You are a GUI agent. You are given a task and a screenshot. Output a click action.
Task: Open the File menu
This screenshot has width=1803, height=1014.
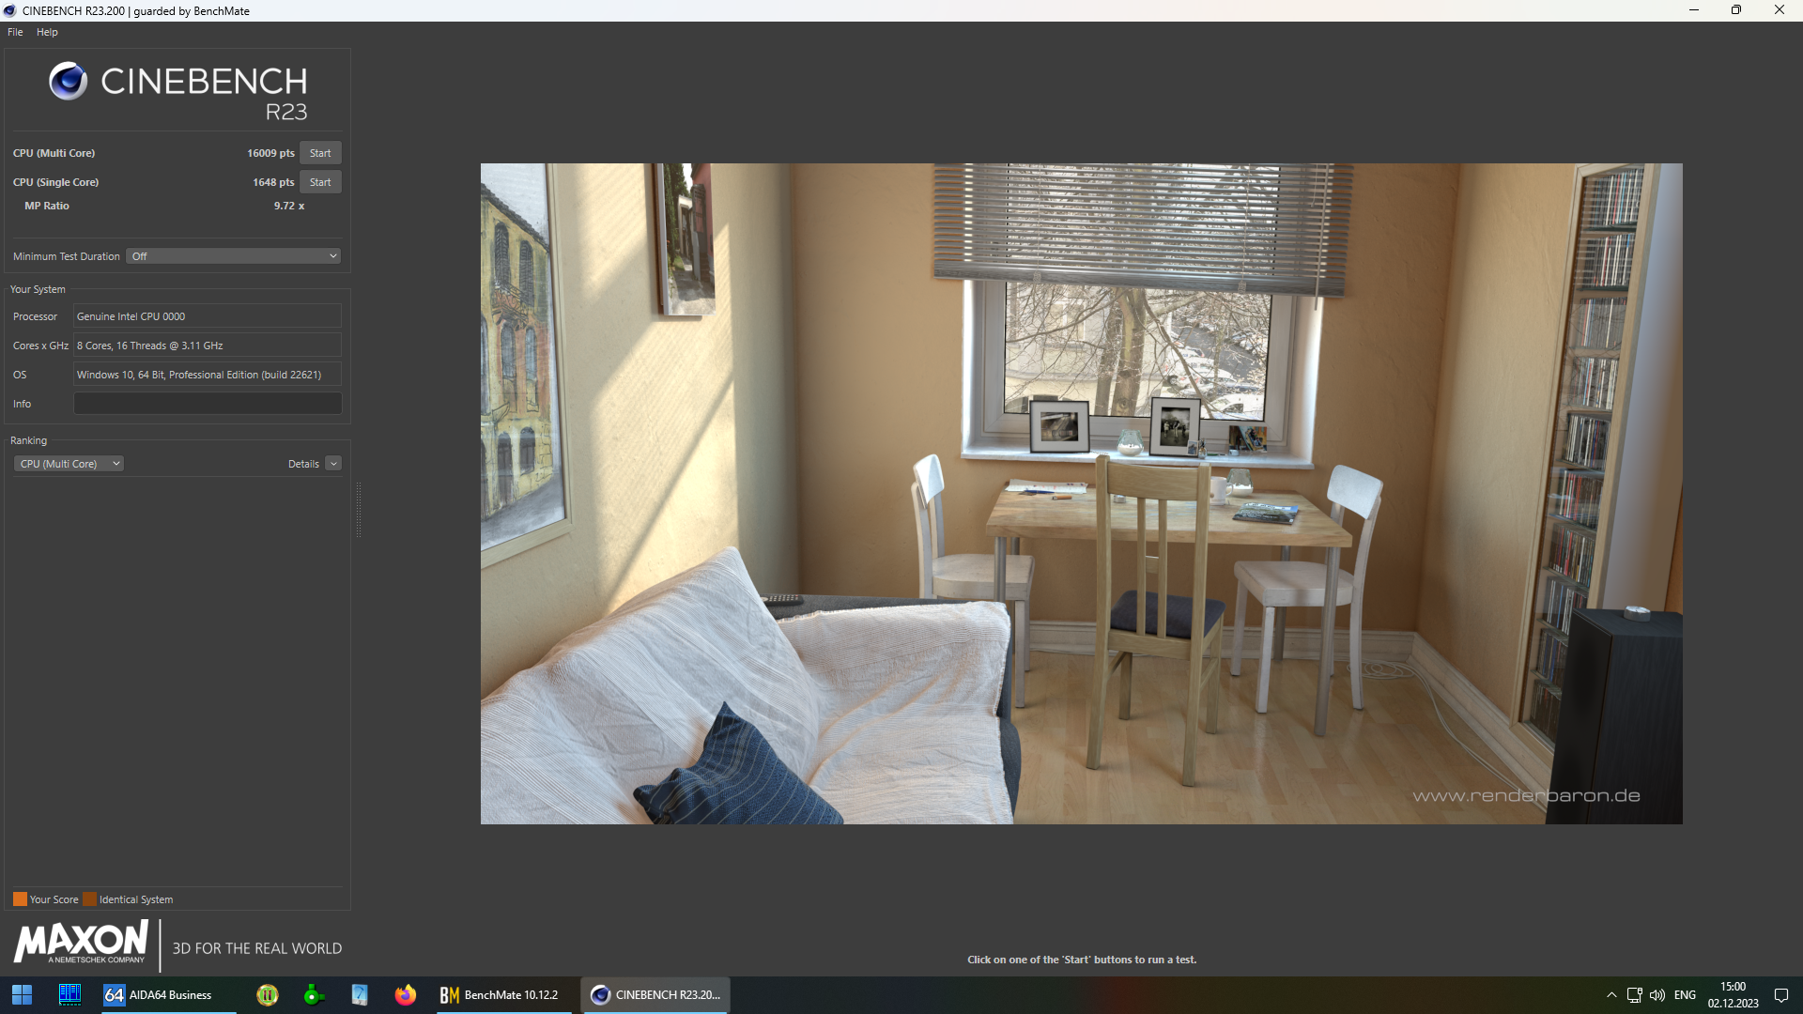pos(15,32)
